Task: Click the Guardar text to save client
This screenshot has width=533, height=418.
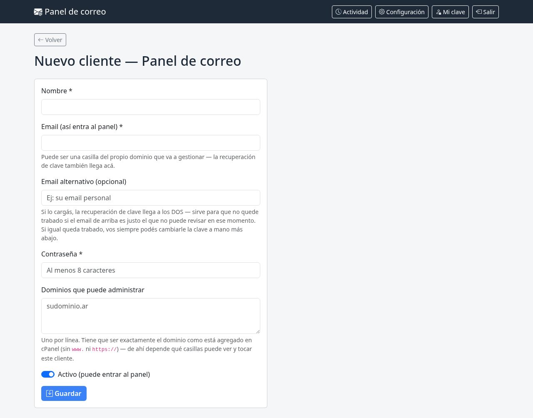Action: (68, 393)
